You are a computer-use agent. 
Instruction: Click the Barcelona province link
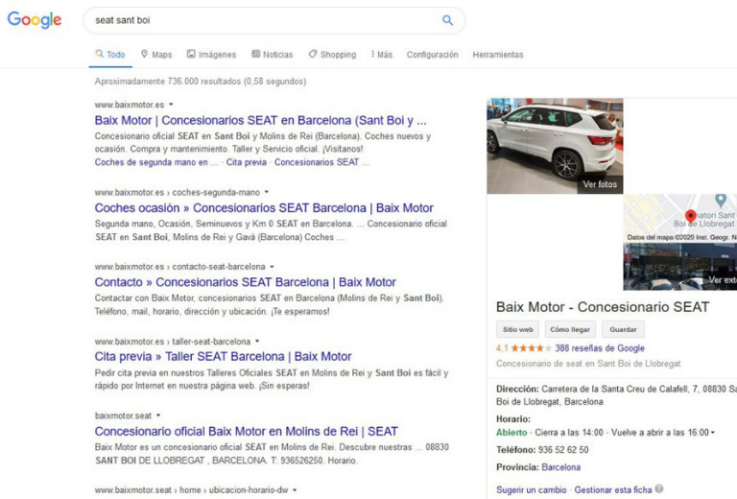pyautogui.click(x=560, y=467)
